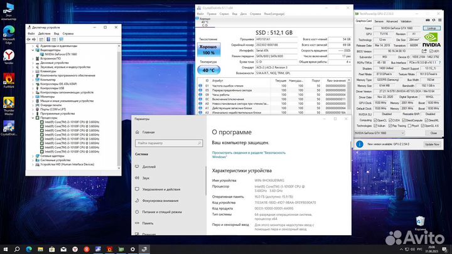Click the Lookup button in GPU-Z
This screenshot has width=452, height=254.
click(x=431, y=28)
